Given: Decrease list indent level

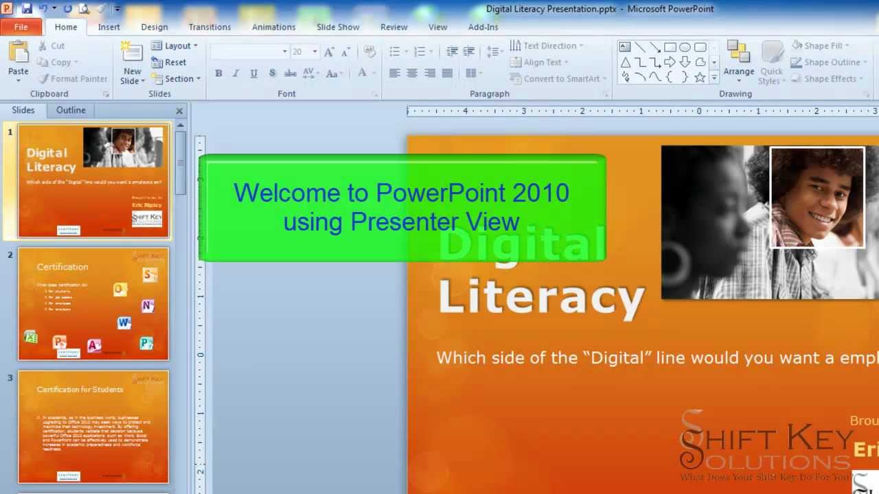Looking at the screenshot, I should (452, 51).
